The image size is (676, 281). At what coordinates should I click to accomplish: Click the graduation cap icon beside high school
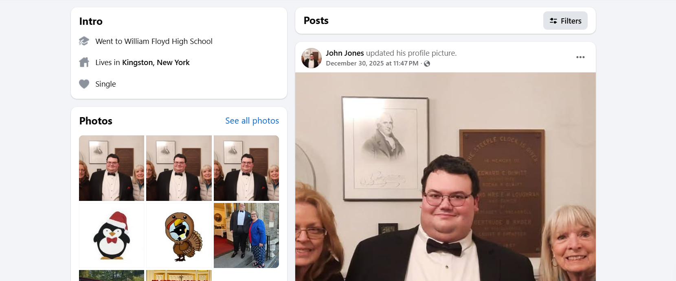point(84,41)
